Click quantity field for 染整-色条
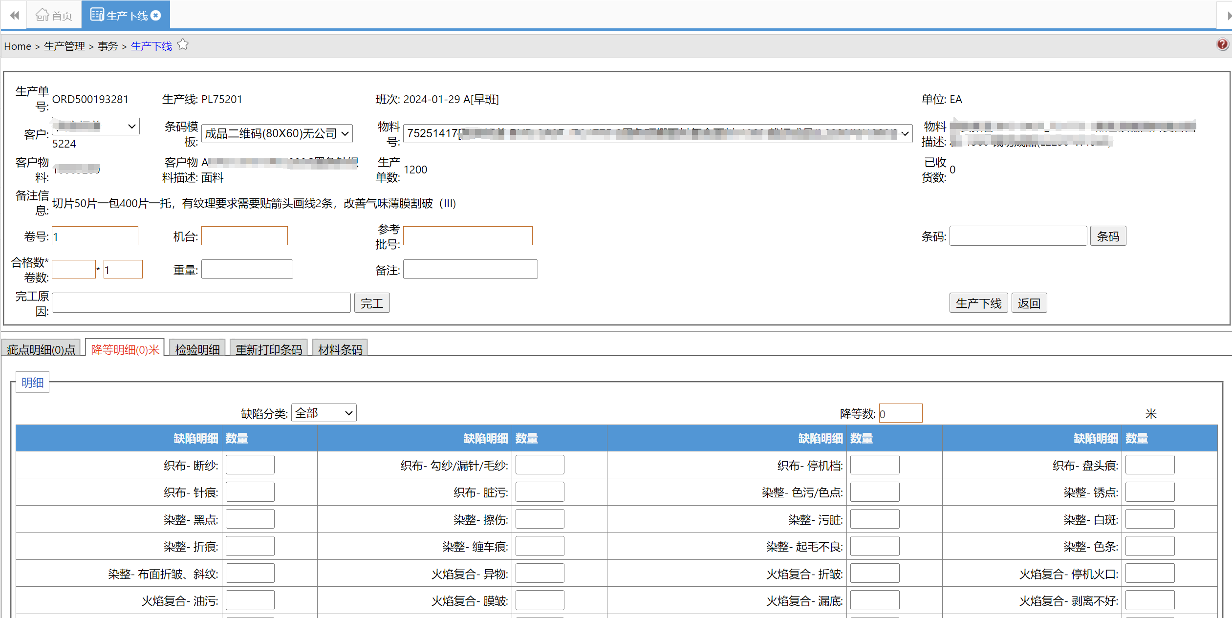1232x618 pixels. coord(1149,546)
